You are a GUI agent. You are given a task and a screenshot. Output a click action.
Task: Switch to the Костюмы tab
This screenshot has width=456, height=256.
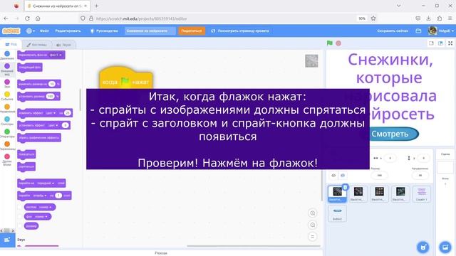[x=36, y=45]
